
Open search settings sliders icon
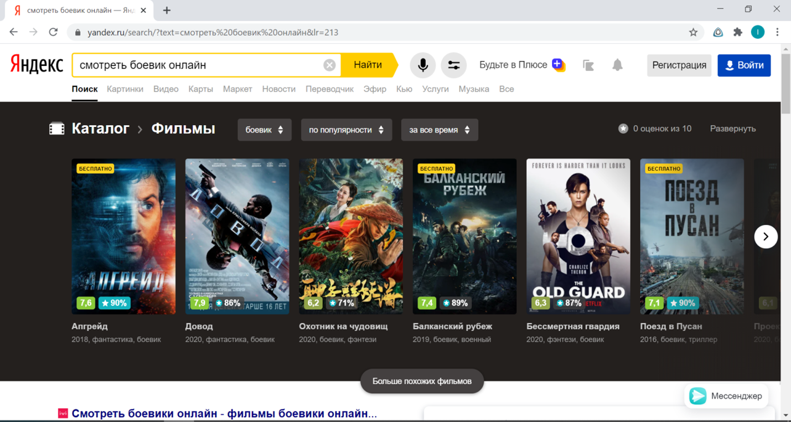453,65
